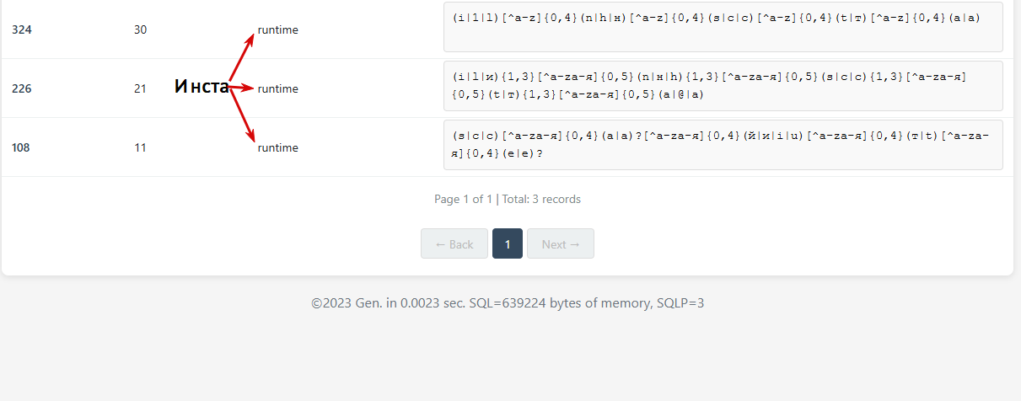Select the record number 324

22,29
